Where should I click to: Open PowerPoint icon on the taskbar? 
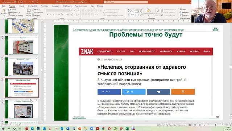[x=80, y=128]
